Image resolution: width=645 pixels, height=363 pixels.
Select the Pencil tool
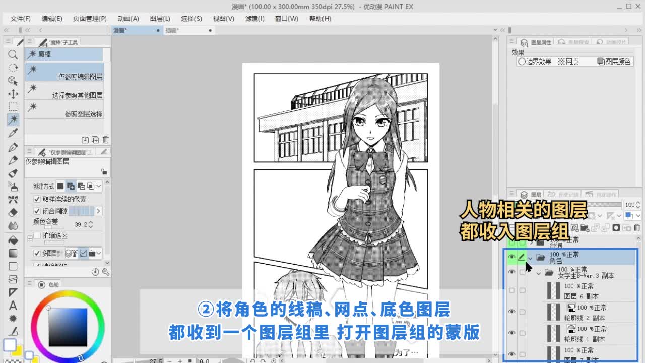coord(13,160)
